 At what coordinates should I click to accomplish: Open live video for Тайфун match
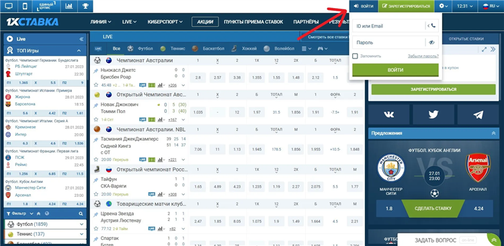click(152, 194)
